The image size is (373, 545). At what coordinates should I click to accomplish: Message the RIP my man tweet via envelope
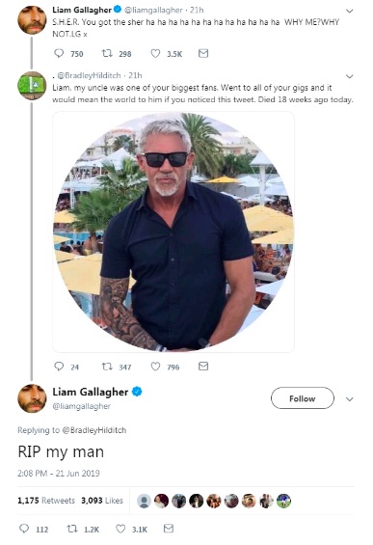[169, 529]
